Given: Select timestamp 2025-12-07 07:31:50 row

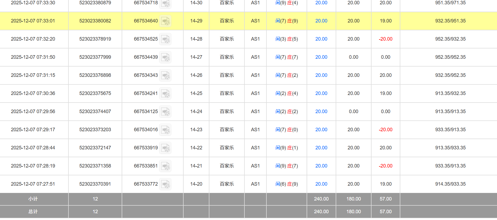Looking at the screenshot, I should (x=33, y=57).
